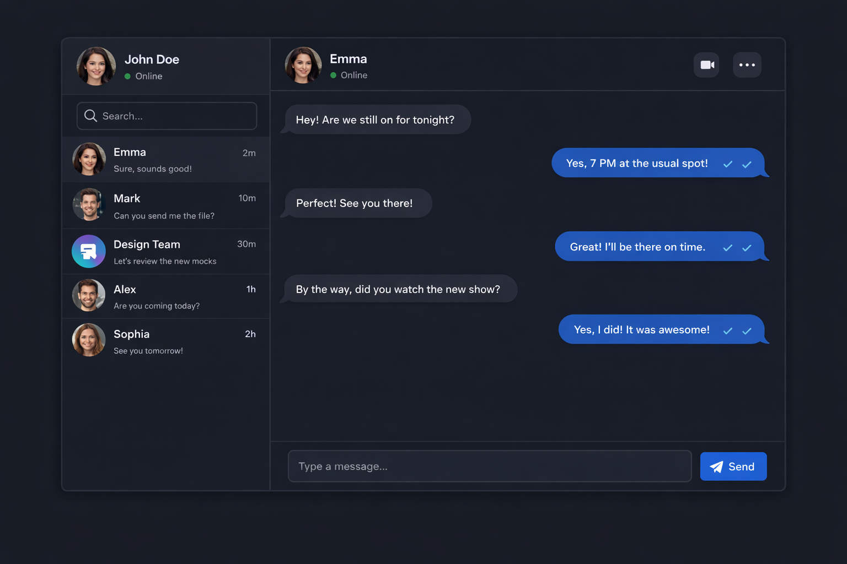847x564 pixels.
Task: Open the Design Team conversation
Action: pos(166,252)
